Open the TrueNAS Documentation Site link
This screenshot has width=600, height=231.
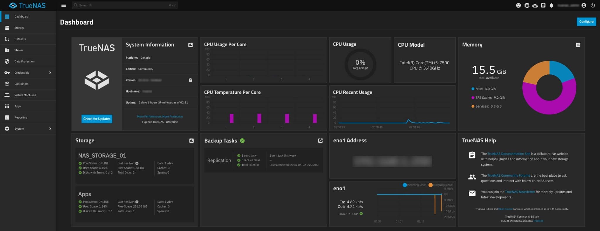pos(509,154)
